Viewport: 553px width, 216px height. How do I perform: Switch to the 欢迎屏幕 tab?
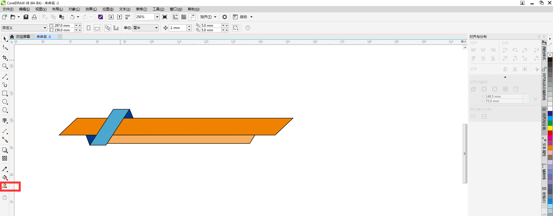[23, 37]
